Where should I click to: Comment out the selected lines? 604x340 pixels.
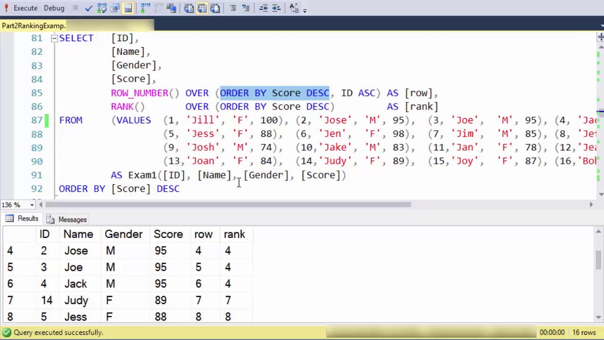[233, 8]
